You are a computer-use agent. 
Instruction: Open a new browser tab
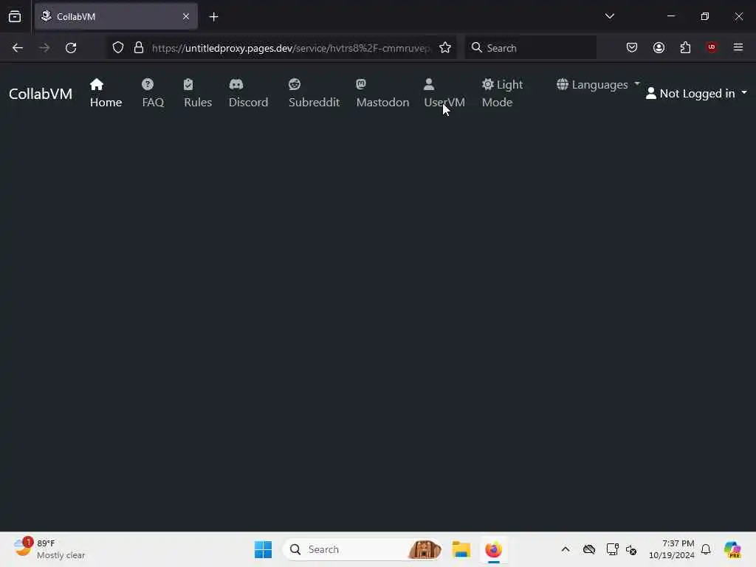[213, 17]
